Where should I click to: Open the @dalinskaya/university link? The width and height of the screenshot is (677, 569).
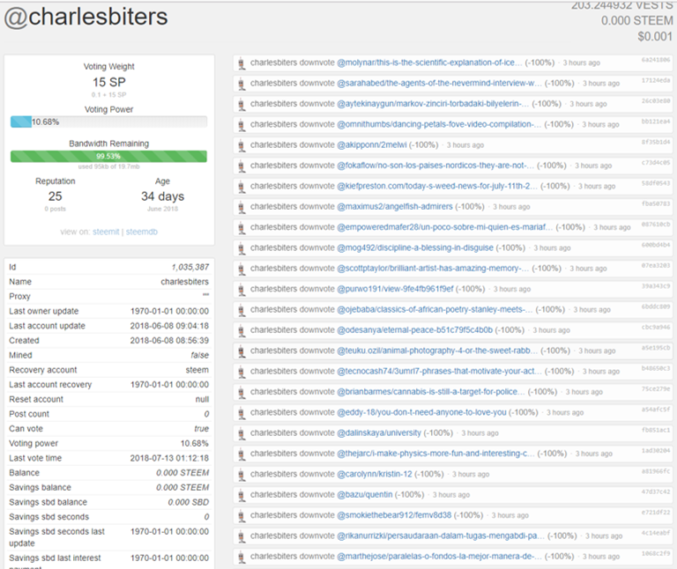pos(379,432)
